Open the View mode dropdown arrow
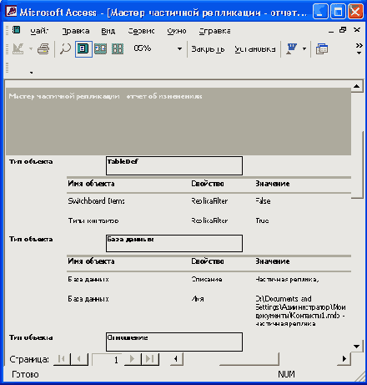367x385 pixels. coord(31,49)
